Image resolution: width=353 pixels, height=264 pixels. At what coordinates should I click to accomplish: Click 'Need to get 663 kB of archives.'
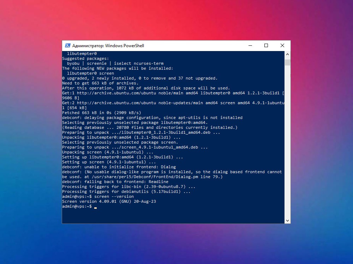100,83
